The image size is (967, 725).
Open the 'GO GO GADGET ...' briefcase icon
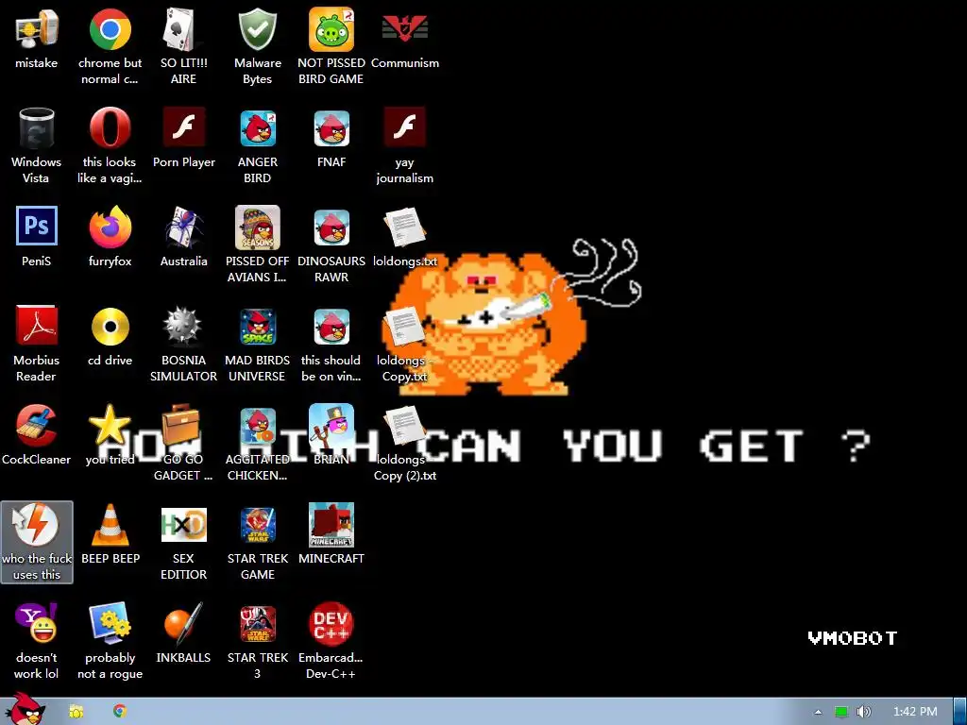tap(181, 426)
